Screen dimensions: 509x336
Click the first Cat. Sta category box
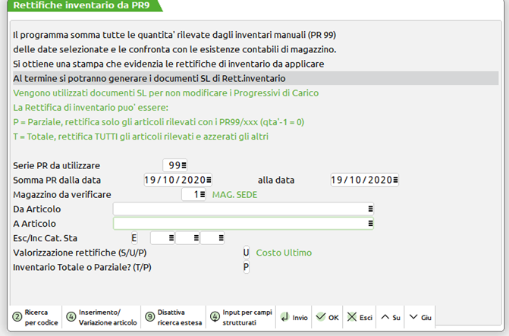click(162, 238)
